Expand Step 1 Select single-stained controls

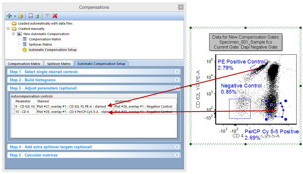tap(177, 72)
